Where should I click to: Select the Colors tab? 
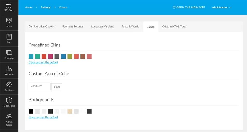pyautogui.click(x=151, y=27)
